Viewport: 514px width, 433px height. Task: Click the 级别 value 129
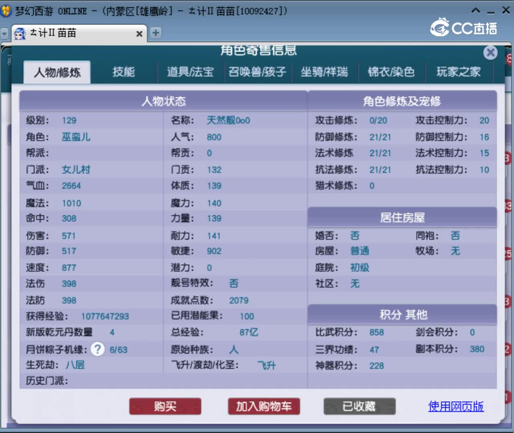[69, 121]
